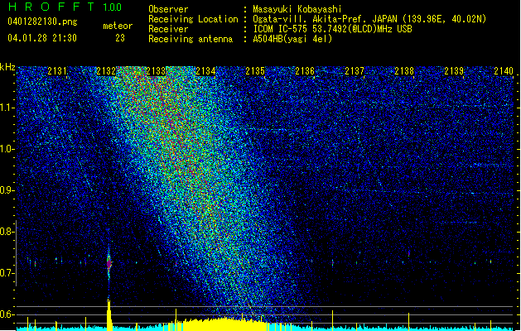Image resolution: width=521 pixels, height=331 pixels.
Task: Click the timestamp 04.01.28 21:30
Action: pos(42,38)
